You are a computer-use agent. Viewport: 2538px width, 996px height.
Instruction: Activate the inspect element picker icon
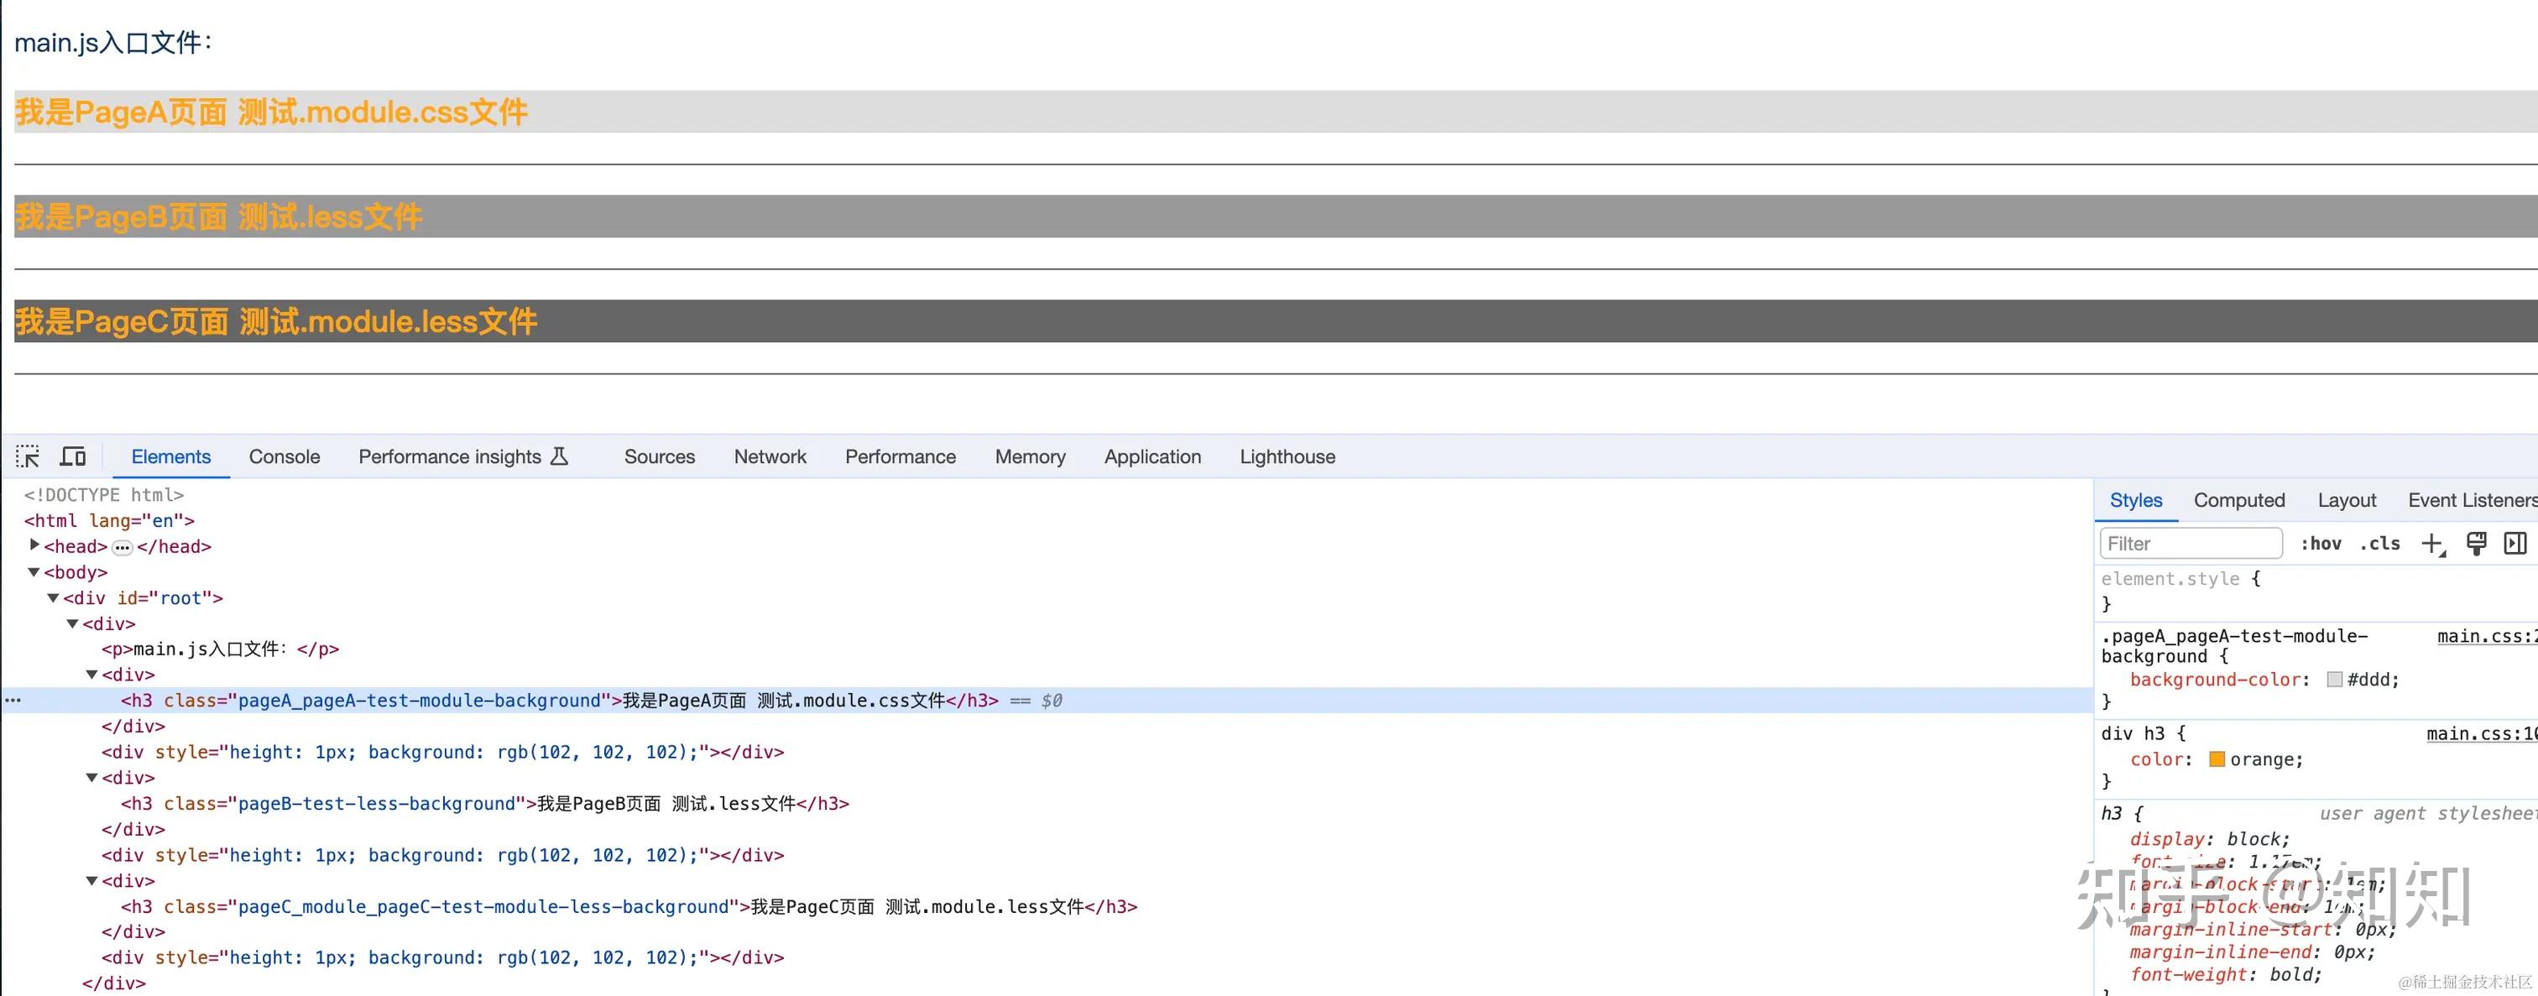28,456
